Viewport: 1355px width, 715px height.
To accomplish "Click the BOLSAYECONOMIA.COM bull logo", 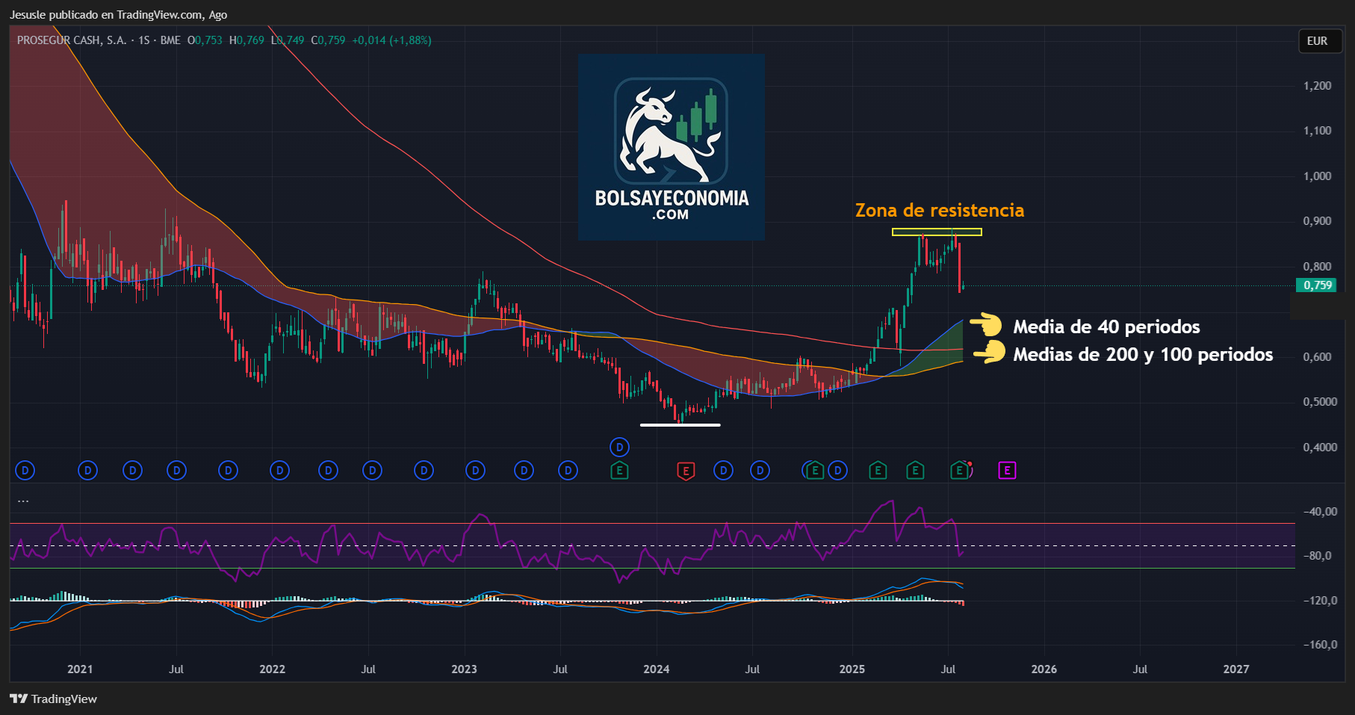I will [672, 147].
